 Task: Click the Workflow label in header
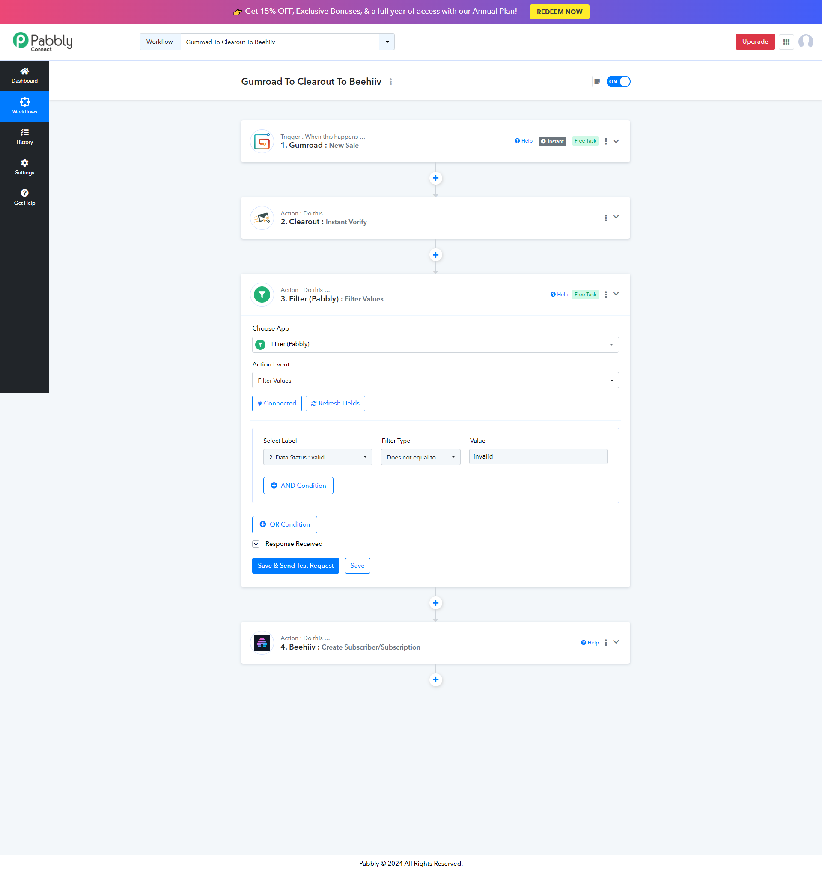160,42
